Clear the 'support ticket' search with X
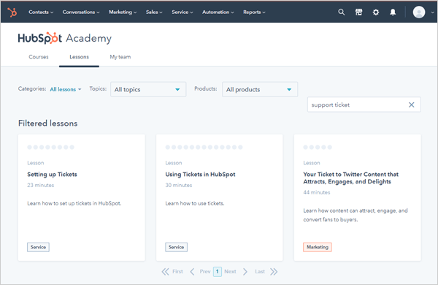This screenshot has width=438, height=285. click(412, 105)
